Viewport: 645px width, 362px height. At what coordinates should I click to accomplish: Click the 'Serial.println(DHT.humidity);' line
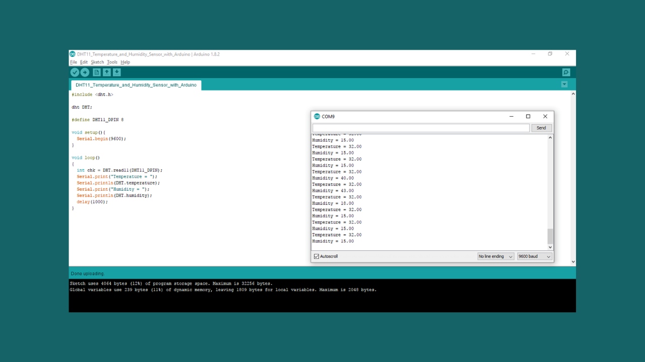[114, 196]
